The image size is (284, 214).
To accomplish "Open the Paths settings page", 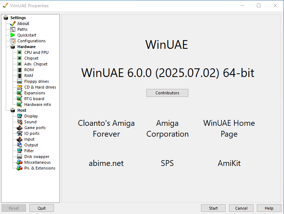I will (x=22, y=29).
